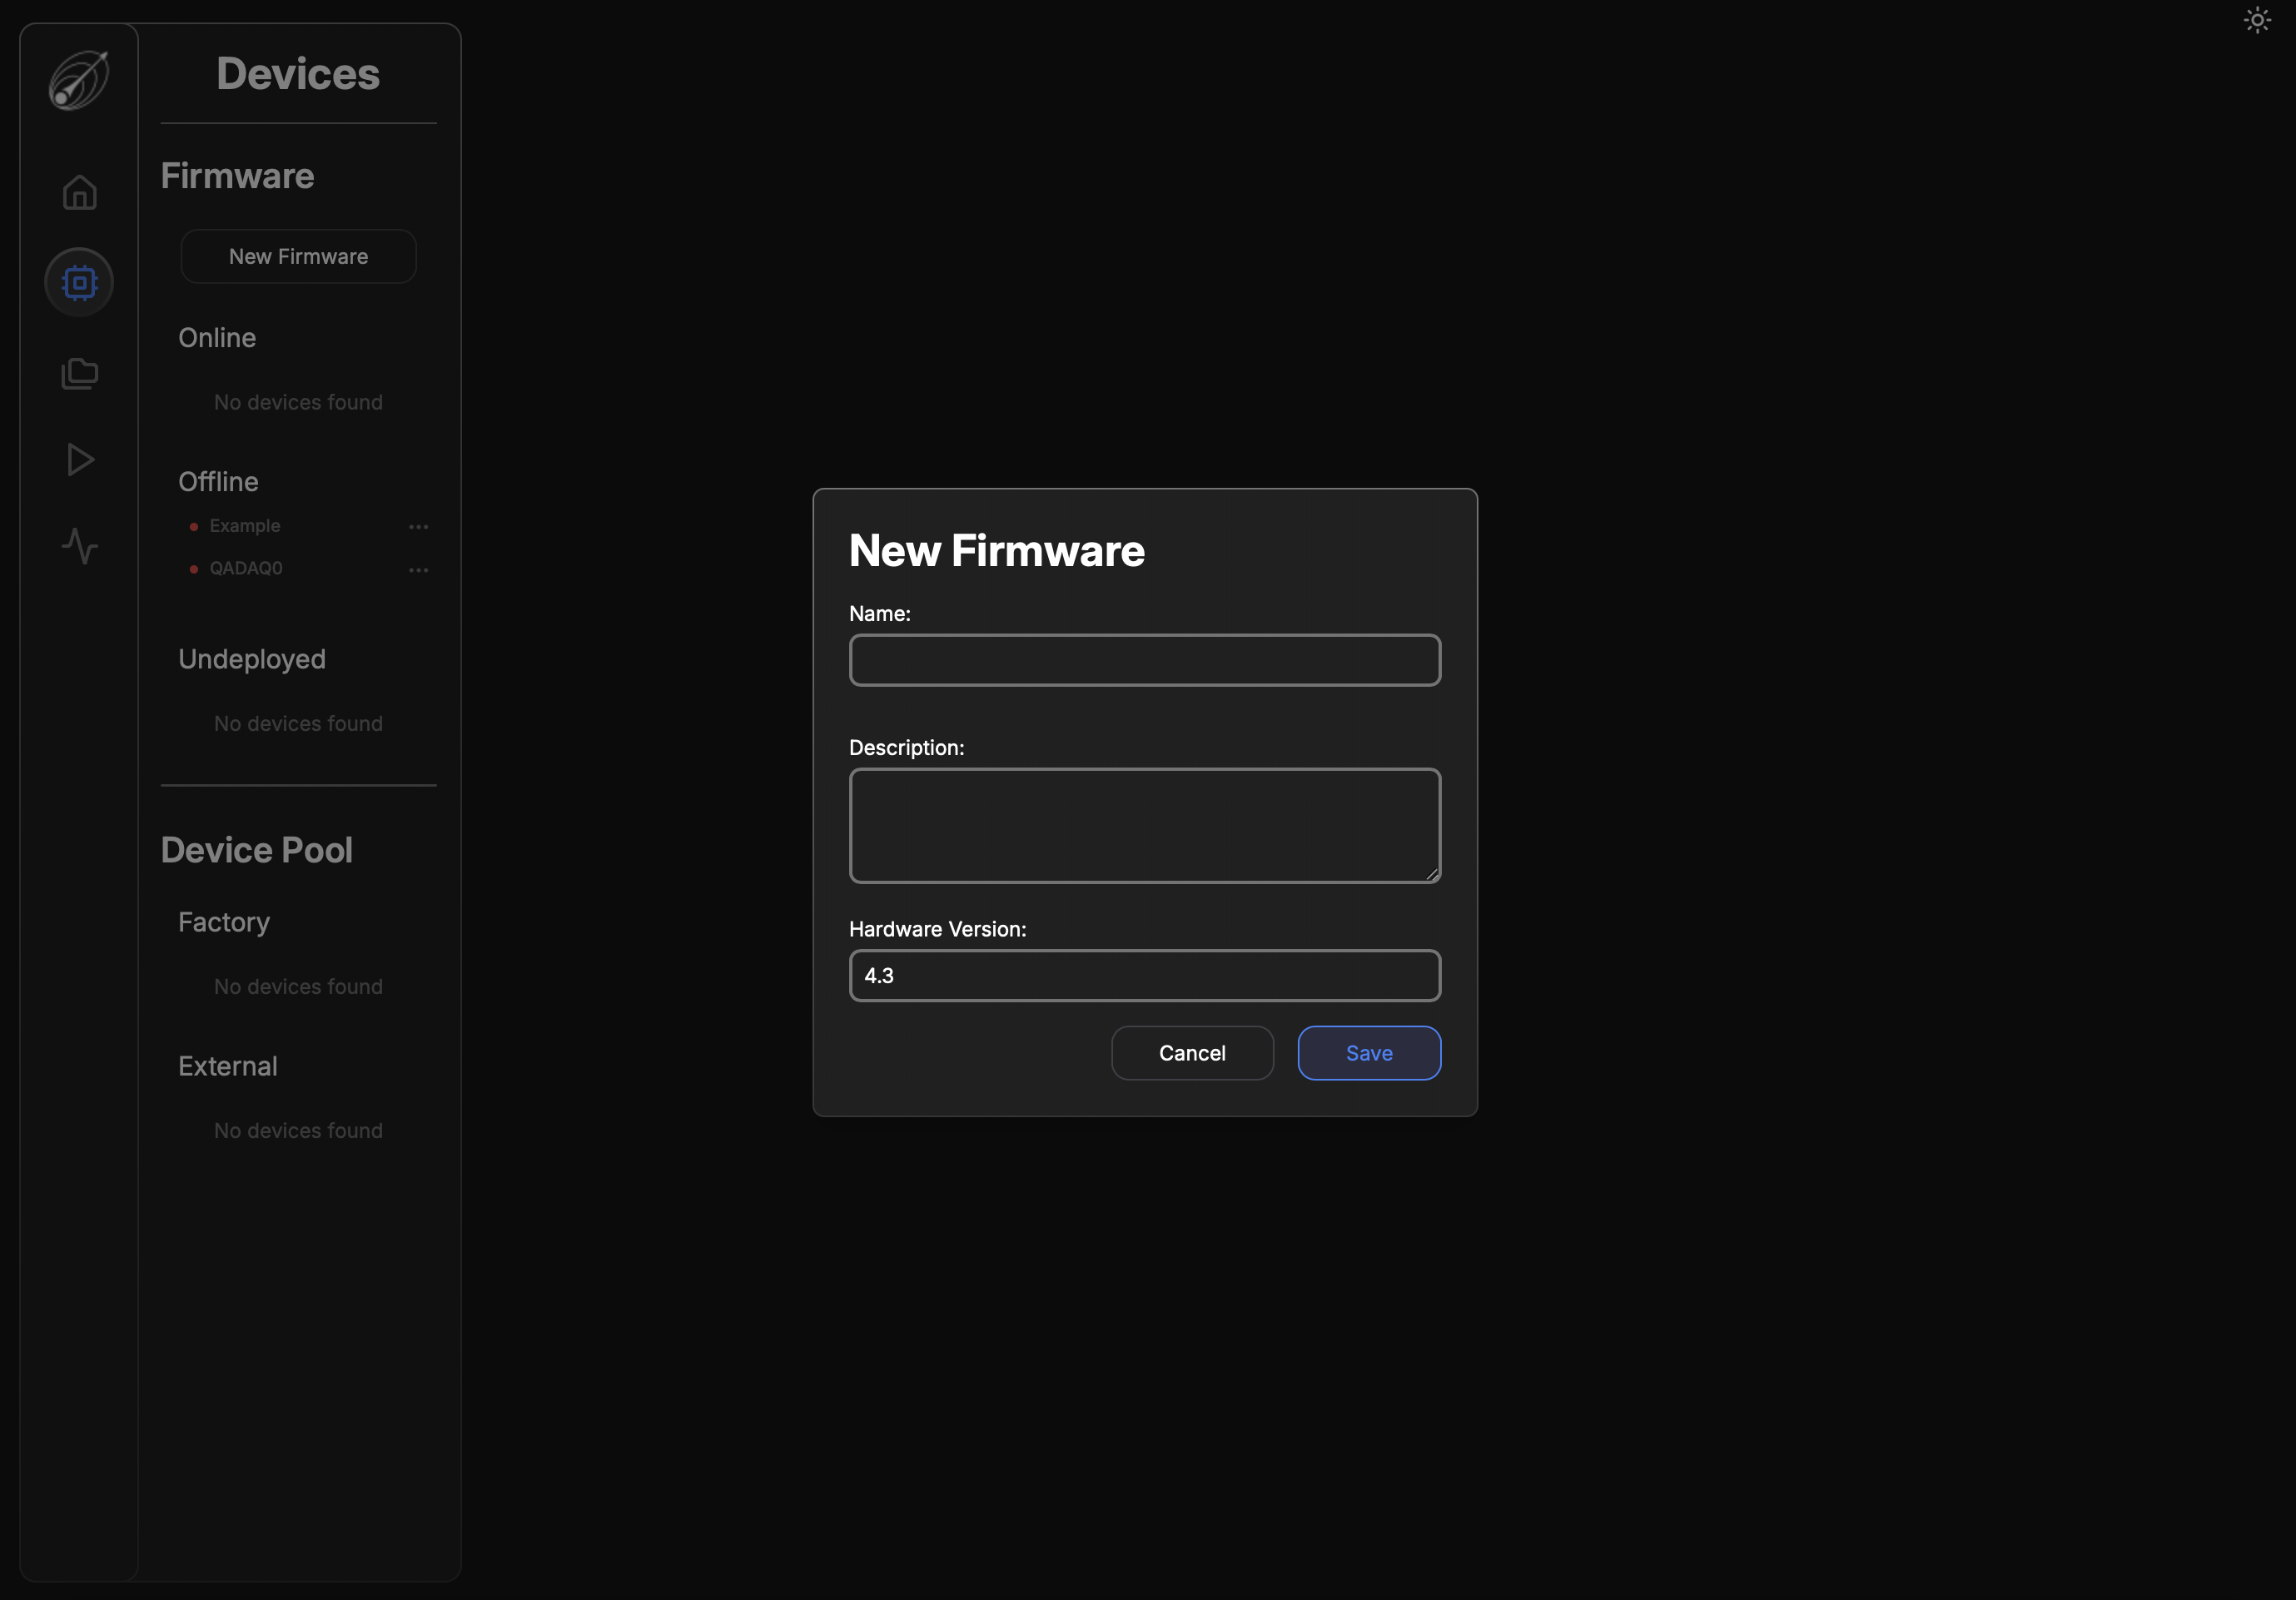
Task: Open the folders icon in sidebar
Action: pyautogui.click(x=79, y=373)
